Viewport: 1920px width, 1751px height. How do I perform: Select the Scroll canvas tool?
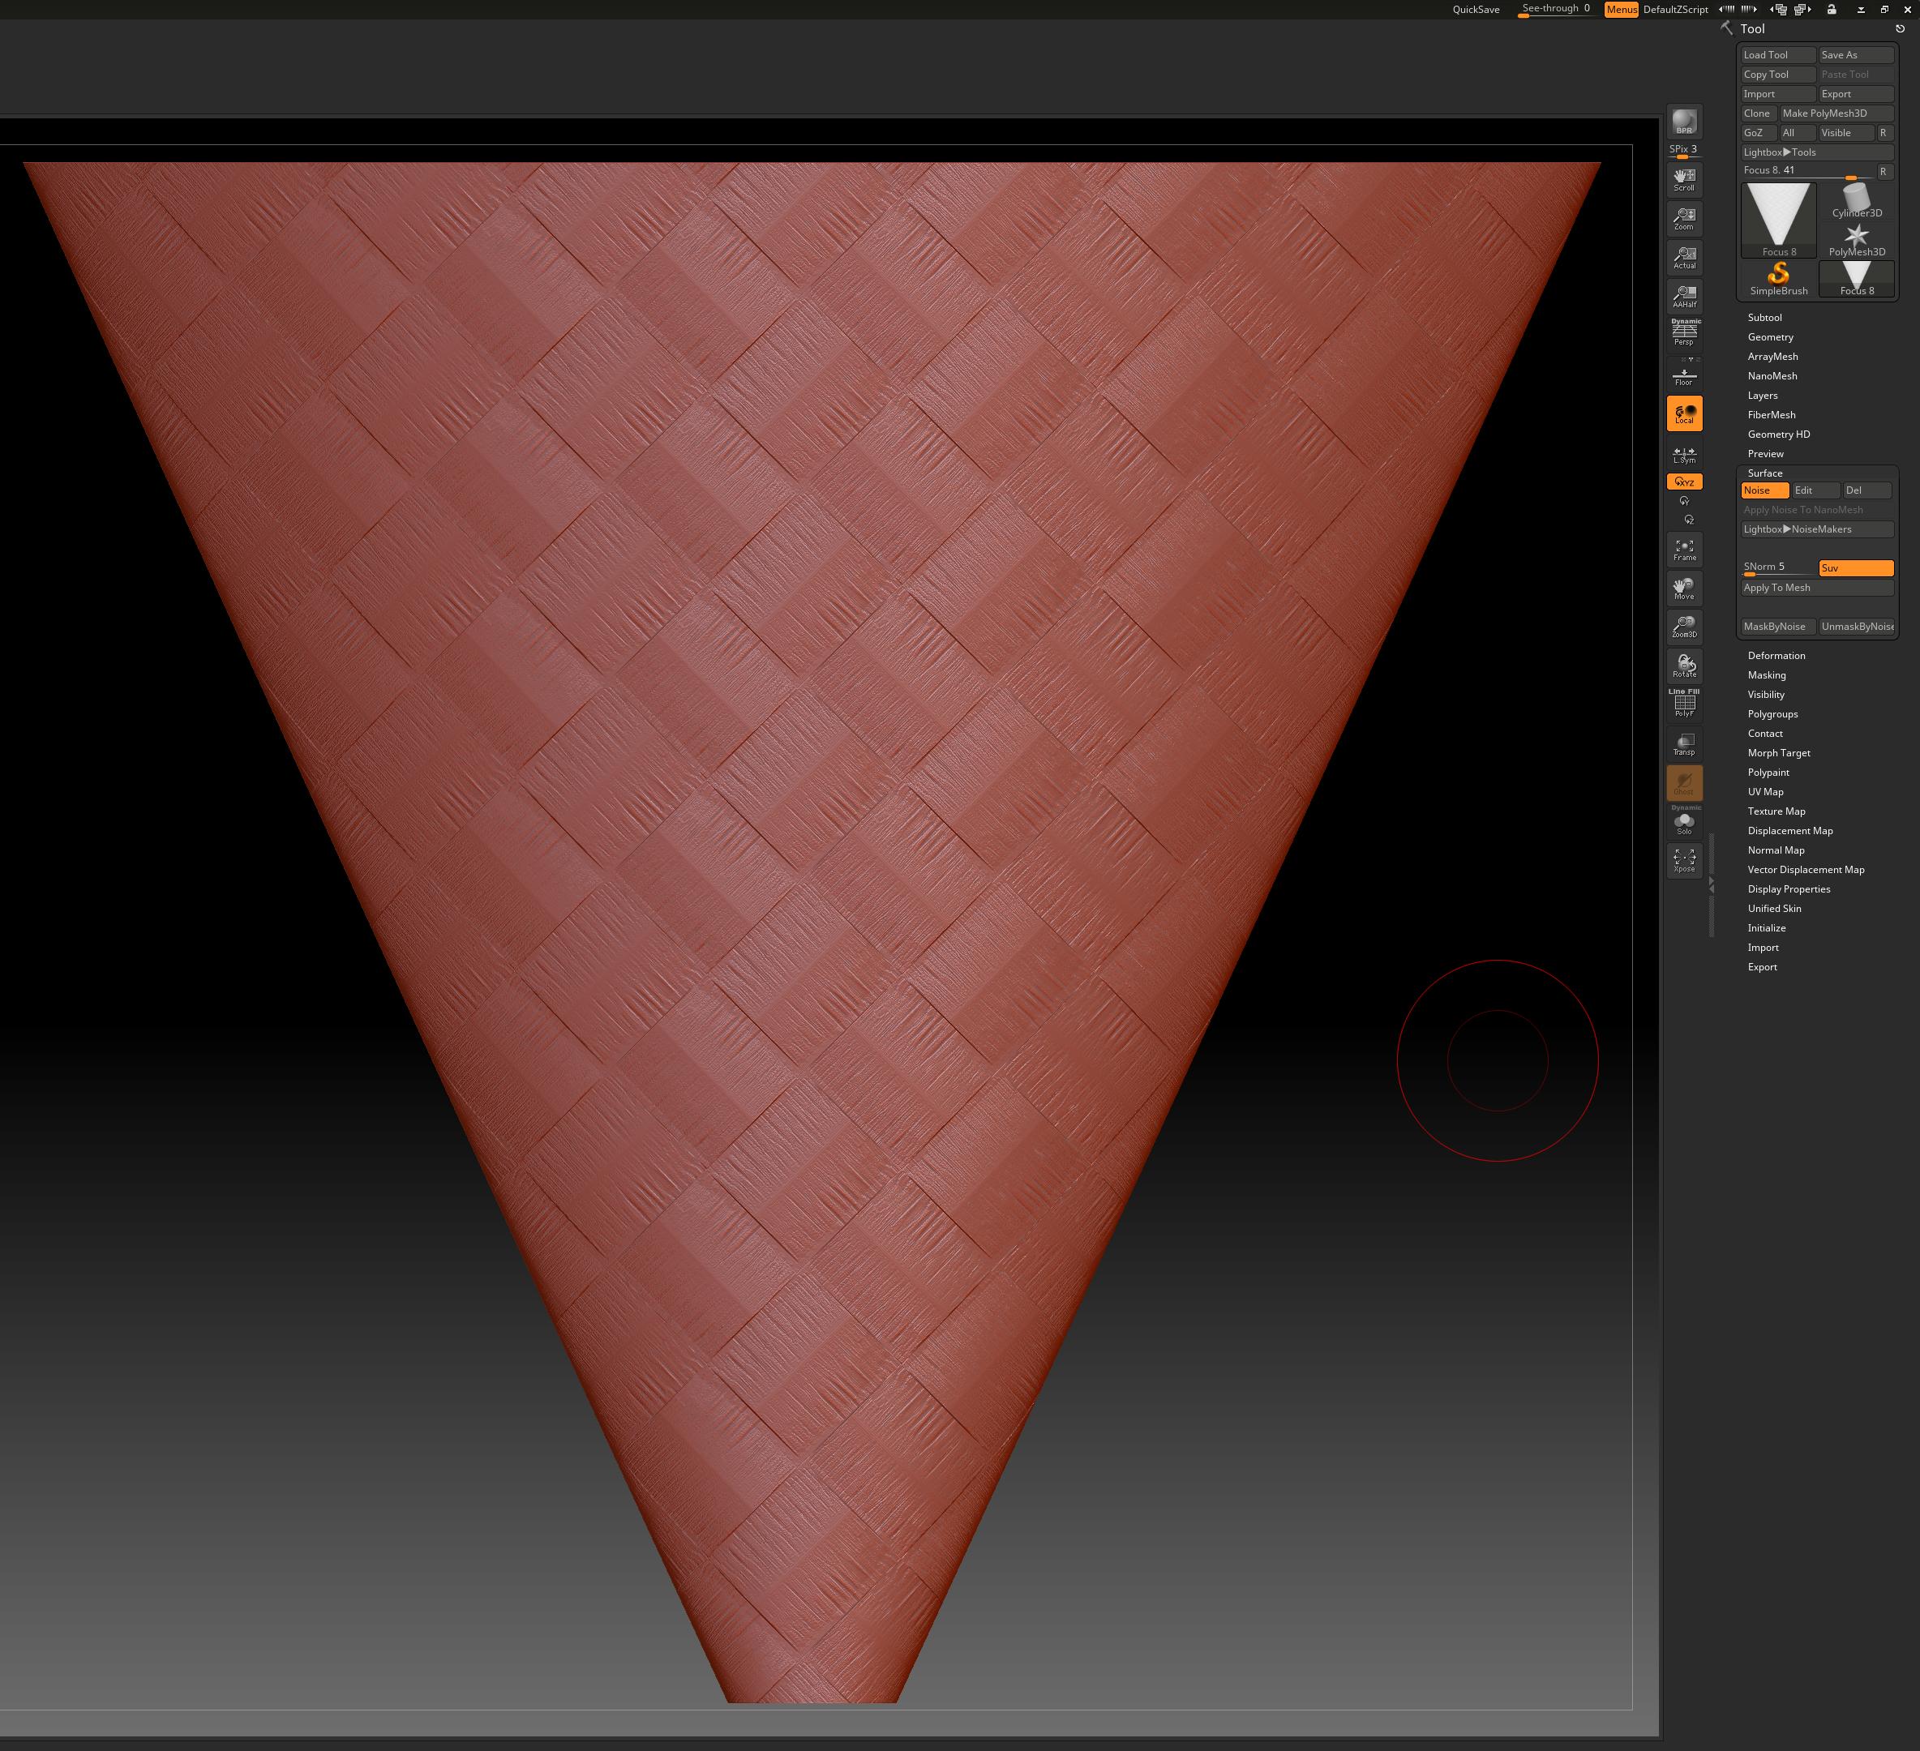1684,179
